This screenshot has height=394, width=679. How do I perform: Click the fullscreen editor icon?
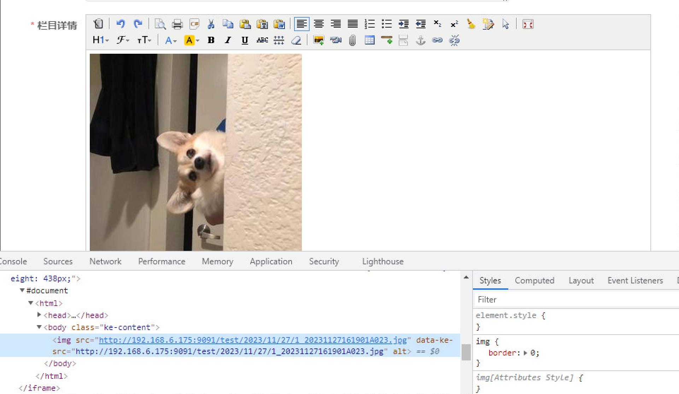point(528,24)
